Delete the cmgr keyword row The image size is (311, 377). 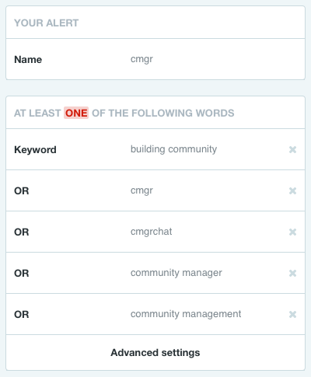pyautogui.click(x=292, y=190)
